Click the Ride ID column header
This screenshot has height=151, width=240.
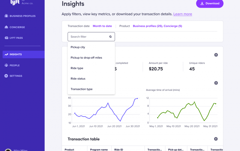pyautogui.click(x=119, y=149)
